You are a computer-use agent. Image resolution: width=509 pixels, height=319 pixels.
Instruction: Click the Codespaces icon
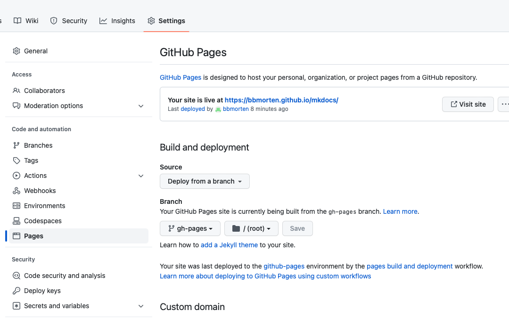[16, 221]
